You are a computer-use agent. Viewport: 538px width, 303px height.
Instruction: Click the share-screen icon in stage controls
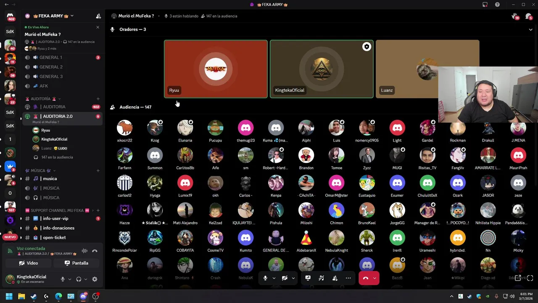308,278
